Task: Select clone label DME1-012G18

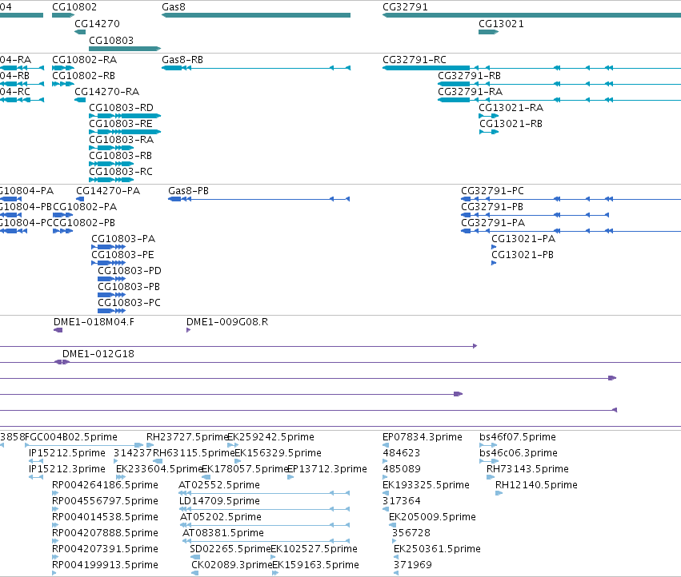Action: coord(98,354)
